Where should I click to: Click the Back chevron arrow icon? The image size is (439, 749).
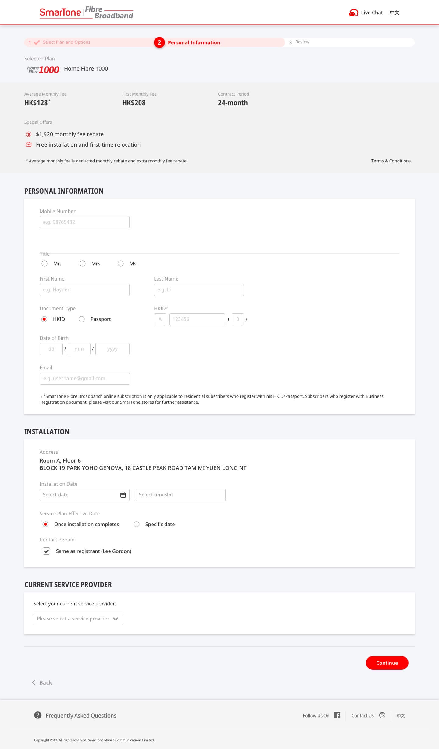point(34,682)
